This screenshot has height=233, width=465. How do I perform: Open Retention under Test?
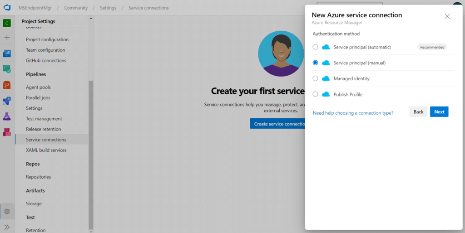(35, 230)
